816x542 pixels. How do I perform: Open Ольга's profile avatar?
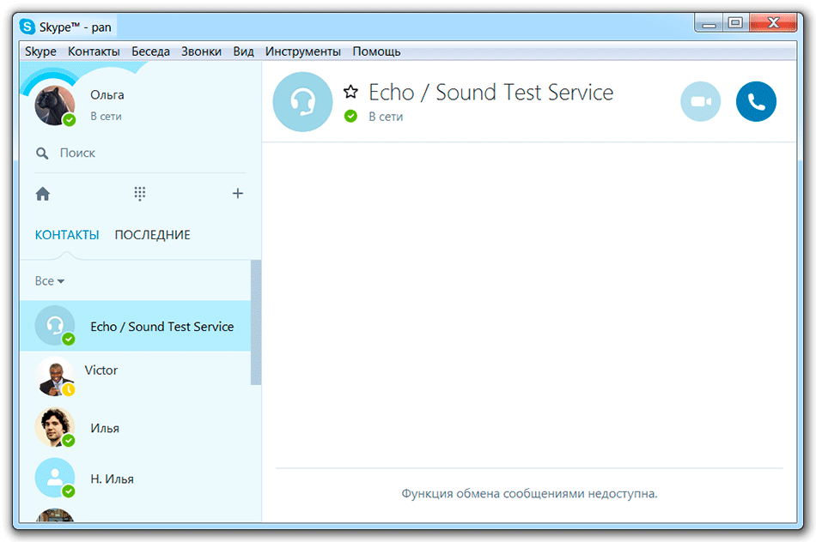54,105
